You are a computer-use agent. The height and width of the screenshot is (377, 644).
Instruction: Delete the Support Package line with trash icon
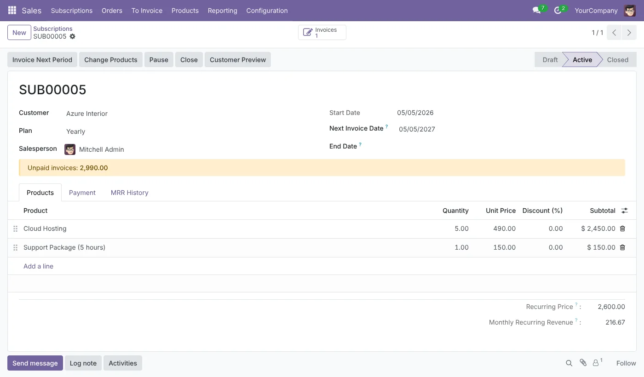pyautogui.click(x=622, y=247)
